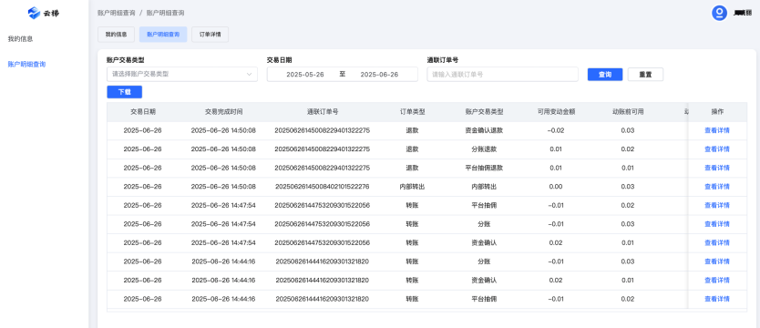
Task: Click the 动账前可用 column header
Action: pos(628,111)
